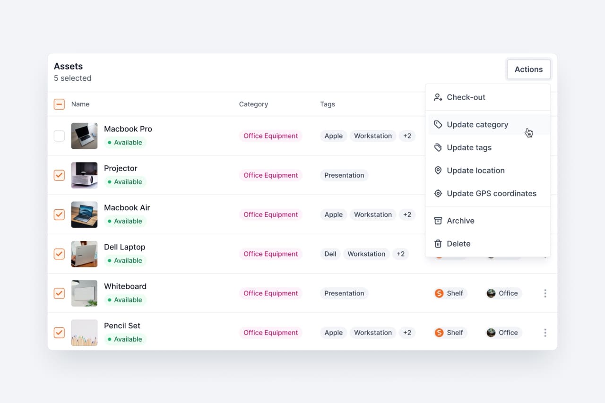
Task: Click the tag icon beside Update tags
Action: (439, 147)
